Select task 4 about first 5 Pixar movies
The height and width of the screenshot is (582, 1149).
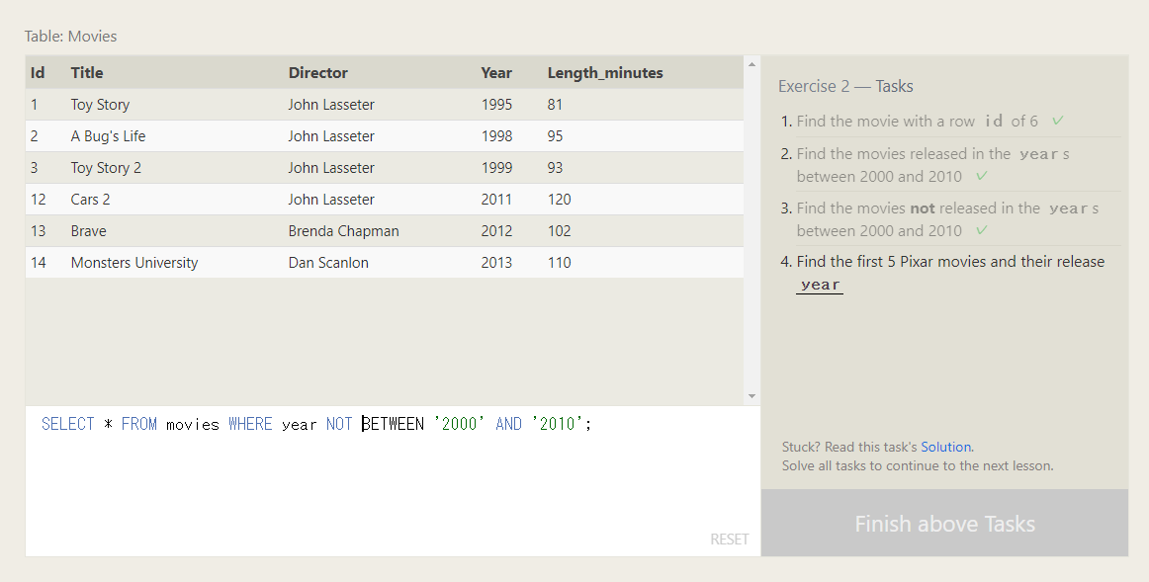click(x=950, y=273)
